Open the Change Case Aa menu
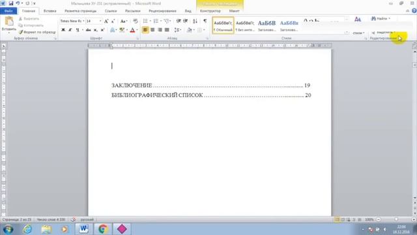The width and height of the screenshot is (417, 235). pyautogui.click(x=123, y=21)
